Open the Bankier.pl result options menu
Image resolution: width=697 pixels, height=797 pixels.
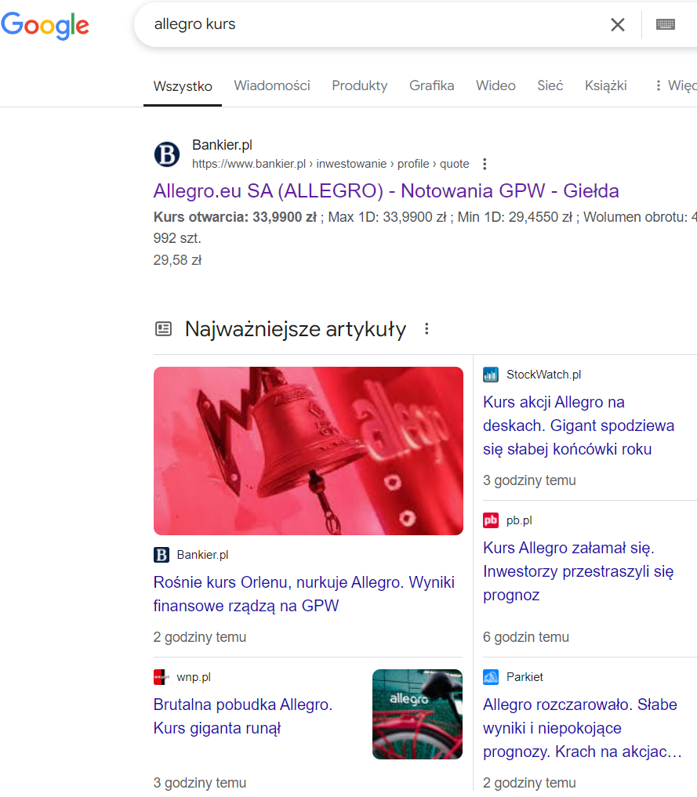tap(485, 164)
